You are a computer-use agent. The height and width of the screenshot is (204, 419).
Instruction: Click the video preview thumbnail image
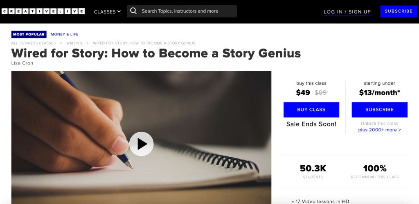coord(82,122)
